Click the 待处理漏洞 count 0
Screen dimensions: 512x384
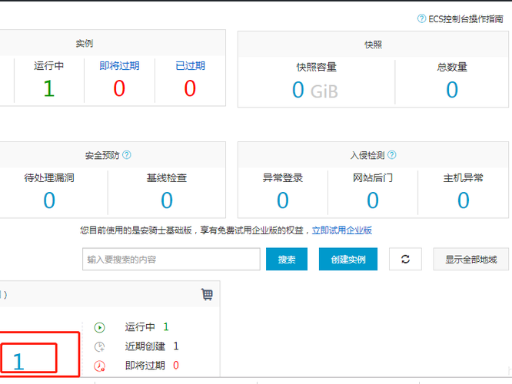tap(49, 200)
